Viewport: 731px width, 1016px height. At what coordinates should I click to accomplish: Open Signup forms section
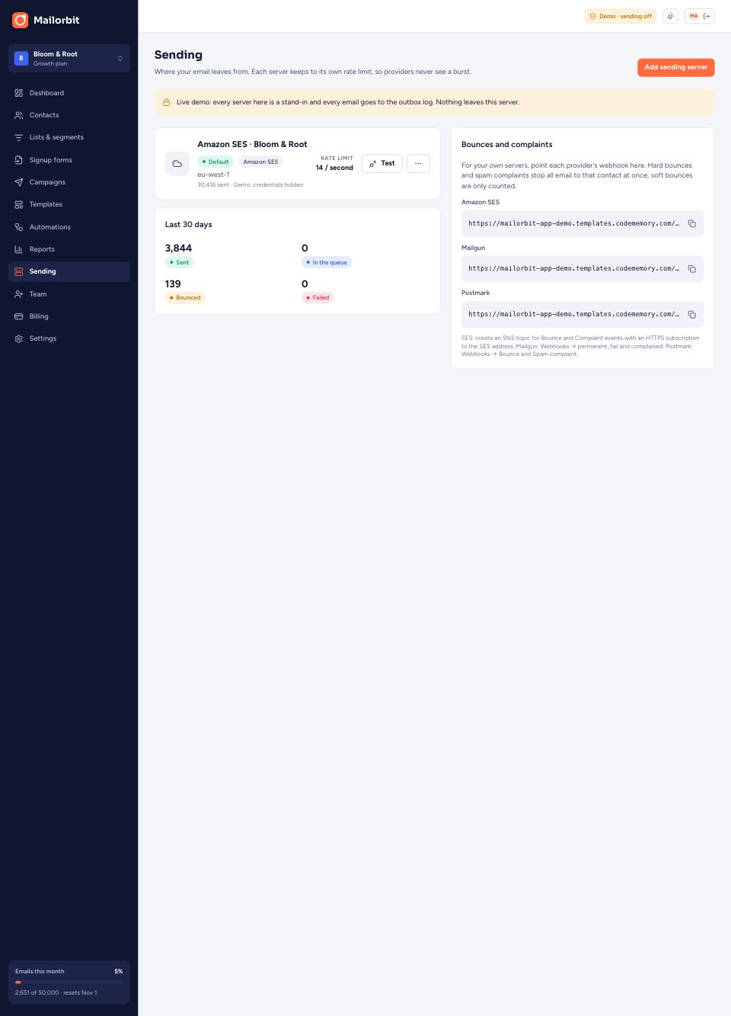(69, 160)
